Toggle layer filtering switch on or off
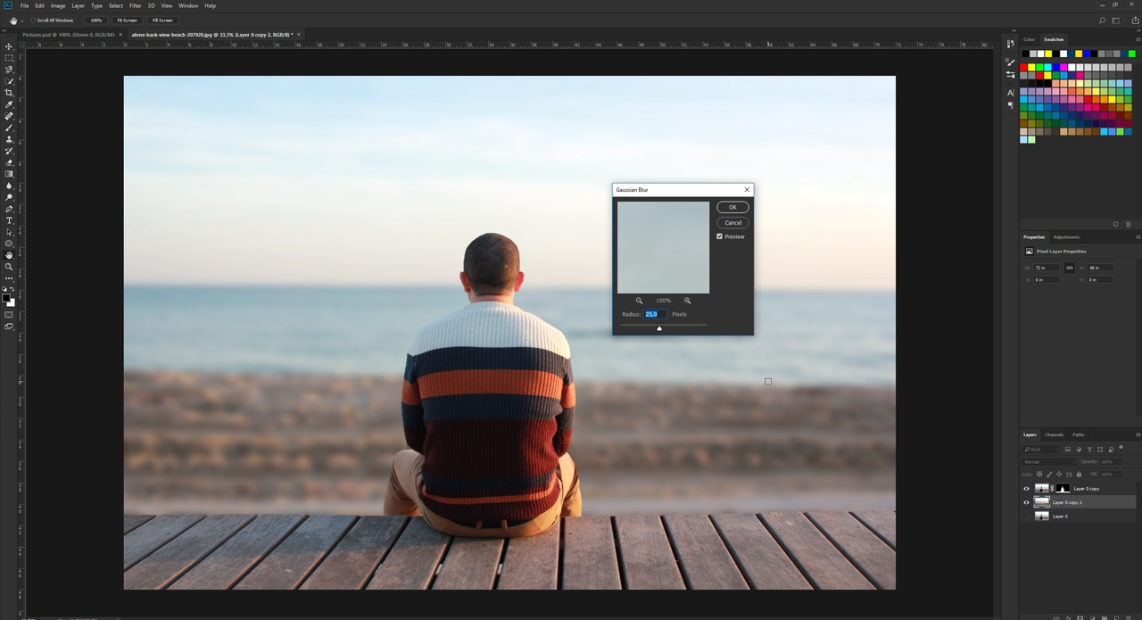The height and width of the screenshot is (620, 1142). [1121, 449]
